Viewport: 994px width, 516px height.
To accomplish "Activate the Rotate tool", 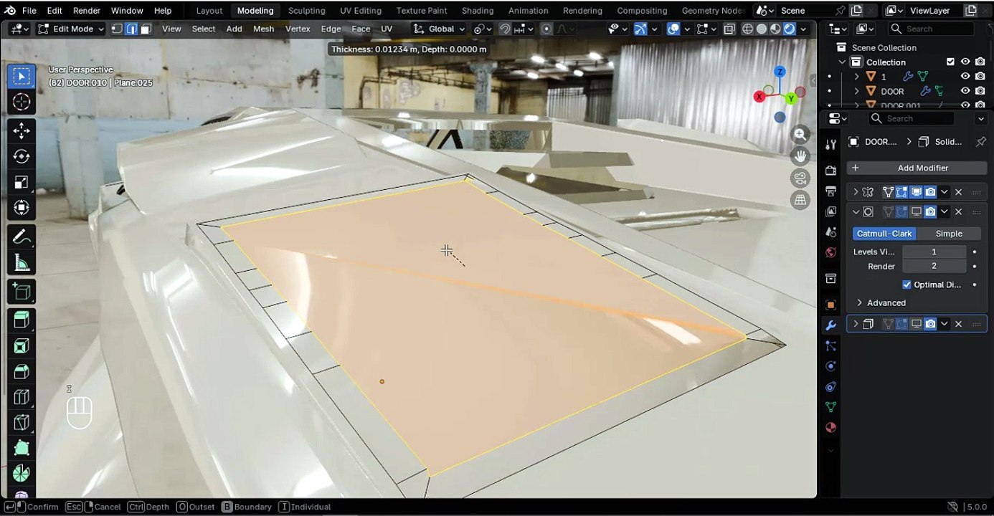I will (x=22, y=156).
